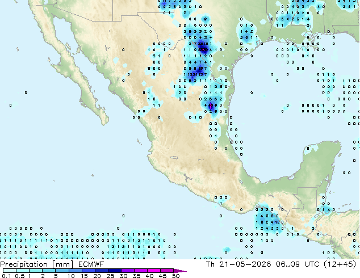Select the date "21-05-2026"
The height and width of the screenshot is (278, 360).
[245, 264]
